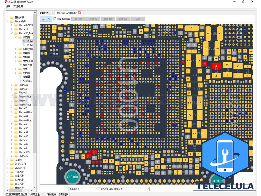The image size is (261, 196).
Task: Click the 三星系列 folder icon
Action: point(12,176)
